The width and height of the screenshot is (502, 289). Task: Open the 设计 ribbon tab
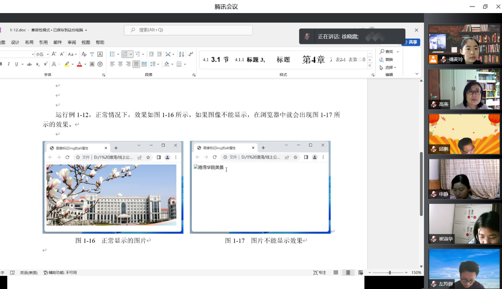pos(15,42)
